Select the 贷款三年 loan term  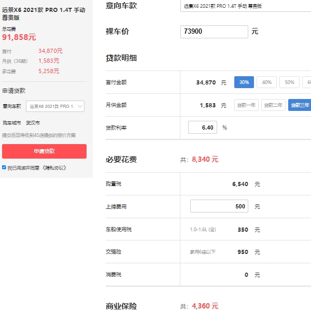coord(300,105)
